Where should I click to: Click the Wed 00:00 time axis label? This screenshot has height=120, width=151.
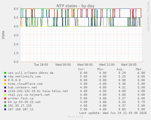tap(63, 65)
